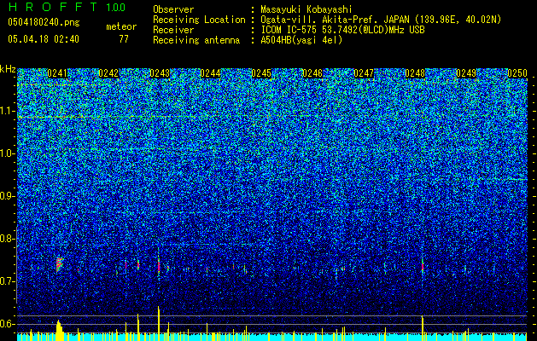
Task: Click the 0247 time marker
Action: [364, 73]
